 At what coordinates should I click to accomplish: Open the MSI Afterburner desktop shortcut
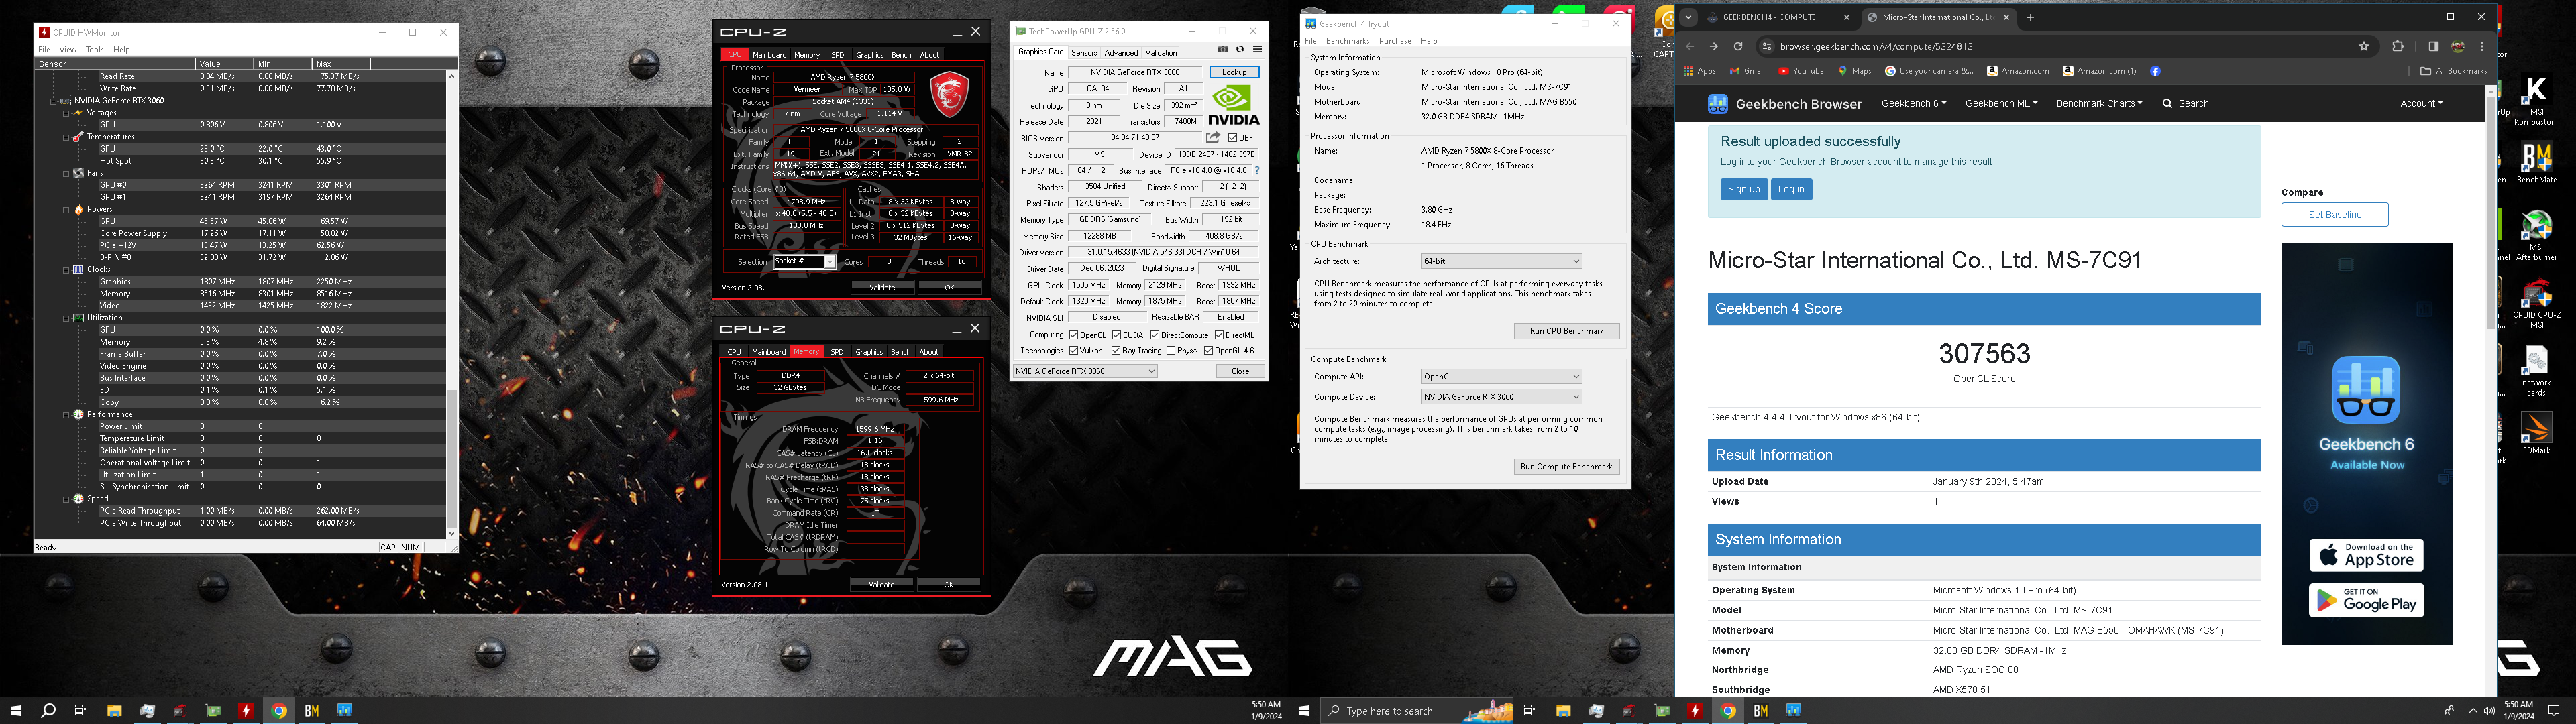click(x=2536, y=236)
